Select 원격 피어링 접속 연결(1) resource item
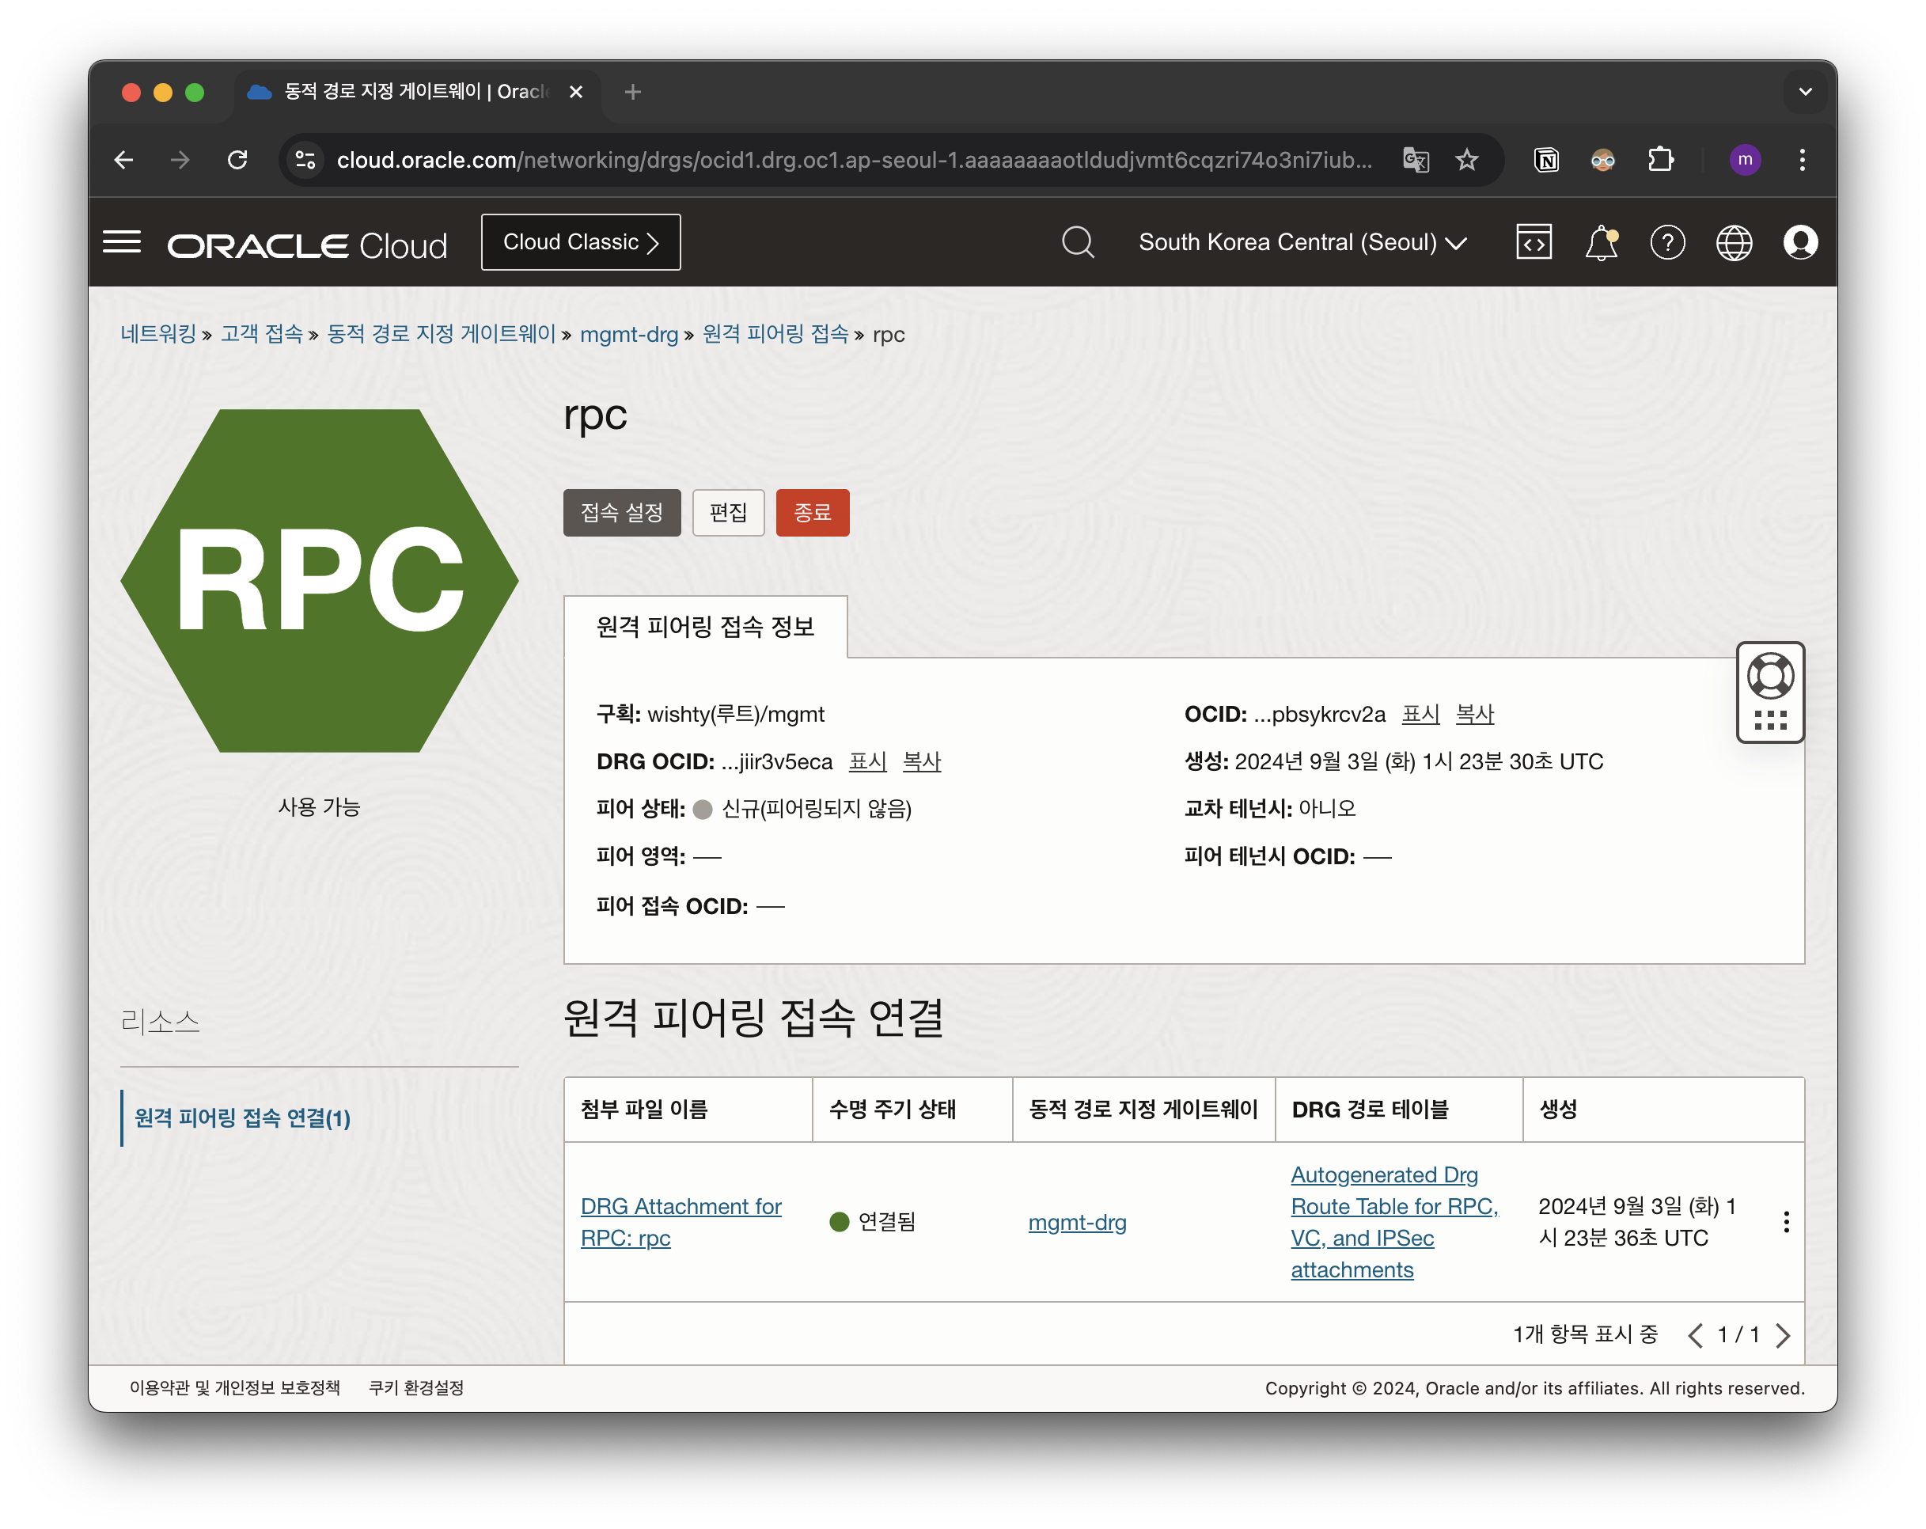1926x1529 pixels. tap(242, 1117)
